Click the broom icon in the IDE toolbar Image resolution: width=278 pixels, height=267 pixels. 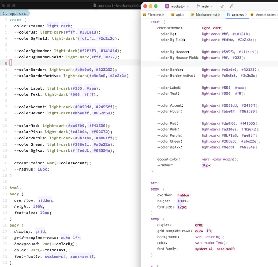[x=222, y=7]
